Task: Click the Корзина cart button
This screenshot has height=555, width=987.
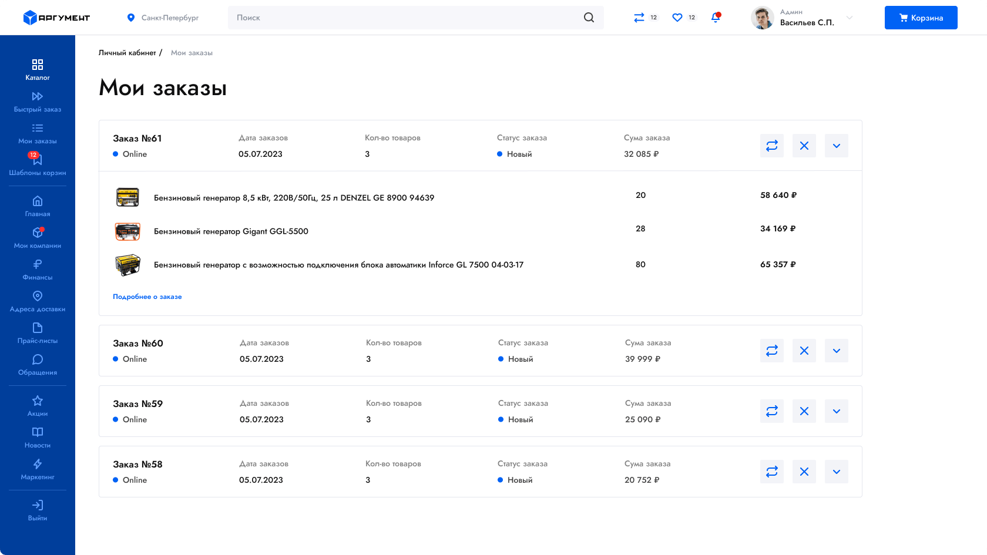Action: [921, 18]
